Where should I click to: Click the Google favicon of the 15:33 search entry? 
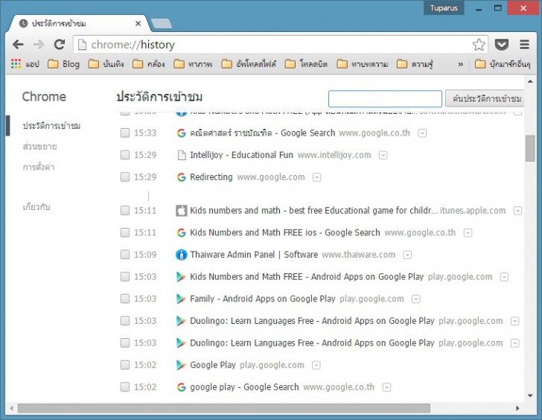point(182,133)
